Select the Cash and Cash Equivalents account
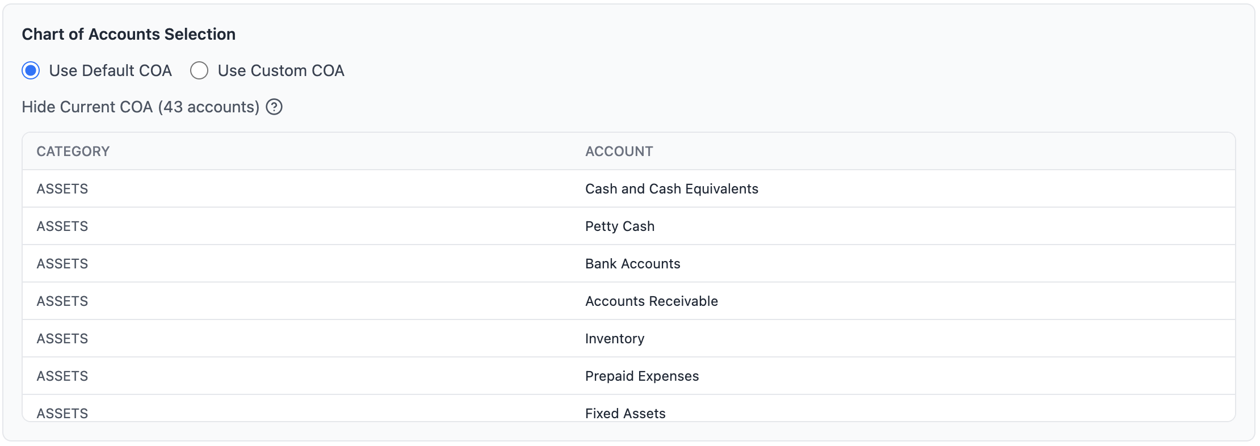The image size is (1260, 446). 671,189
